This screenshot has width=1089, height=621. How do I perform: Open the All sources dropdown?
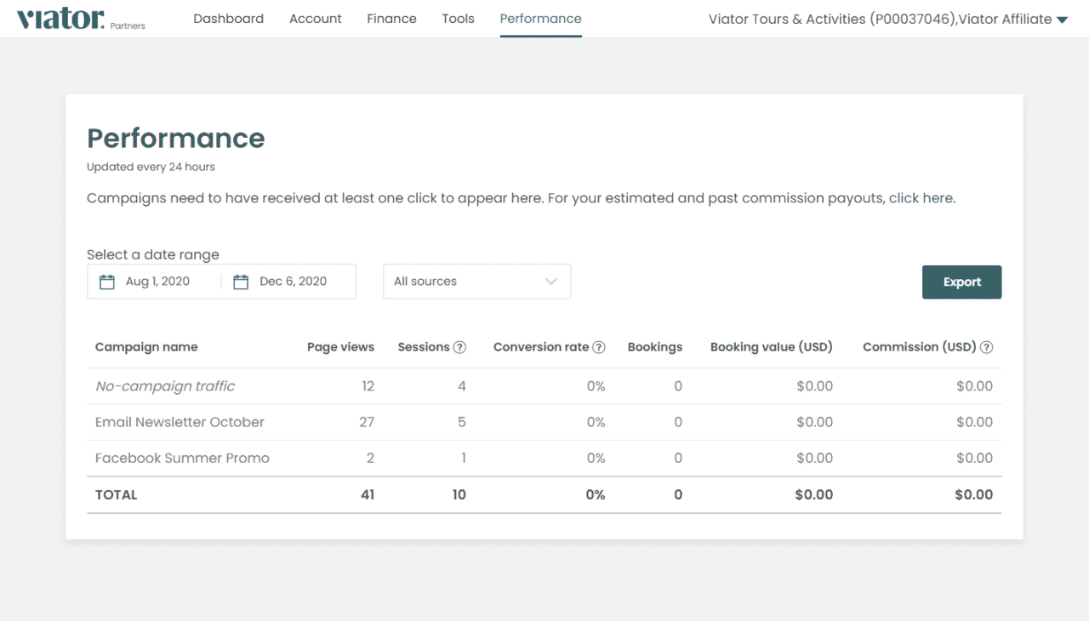(x=476, y=282)
